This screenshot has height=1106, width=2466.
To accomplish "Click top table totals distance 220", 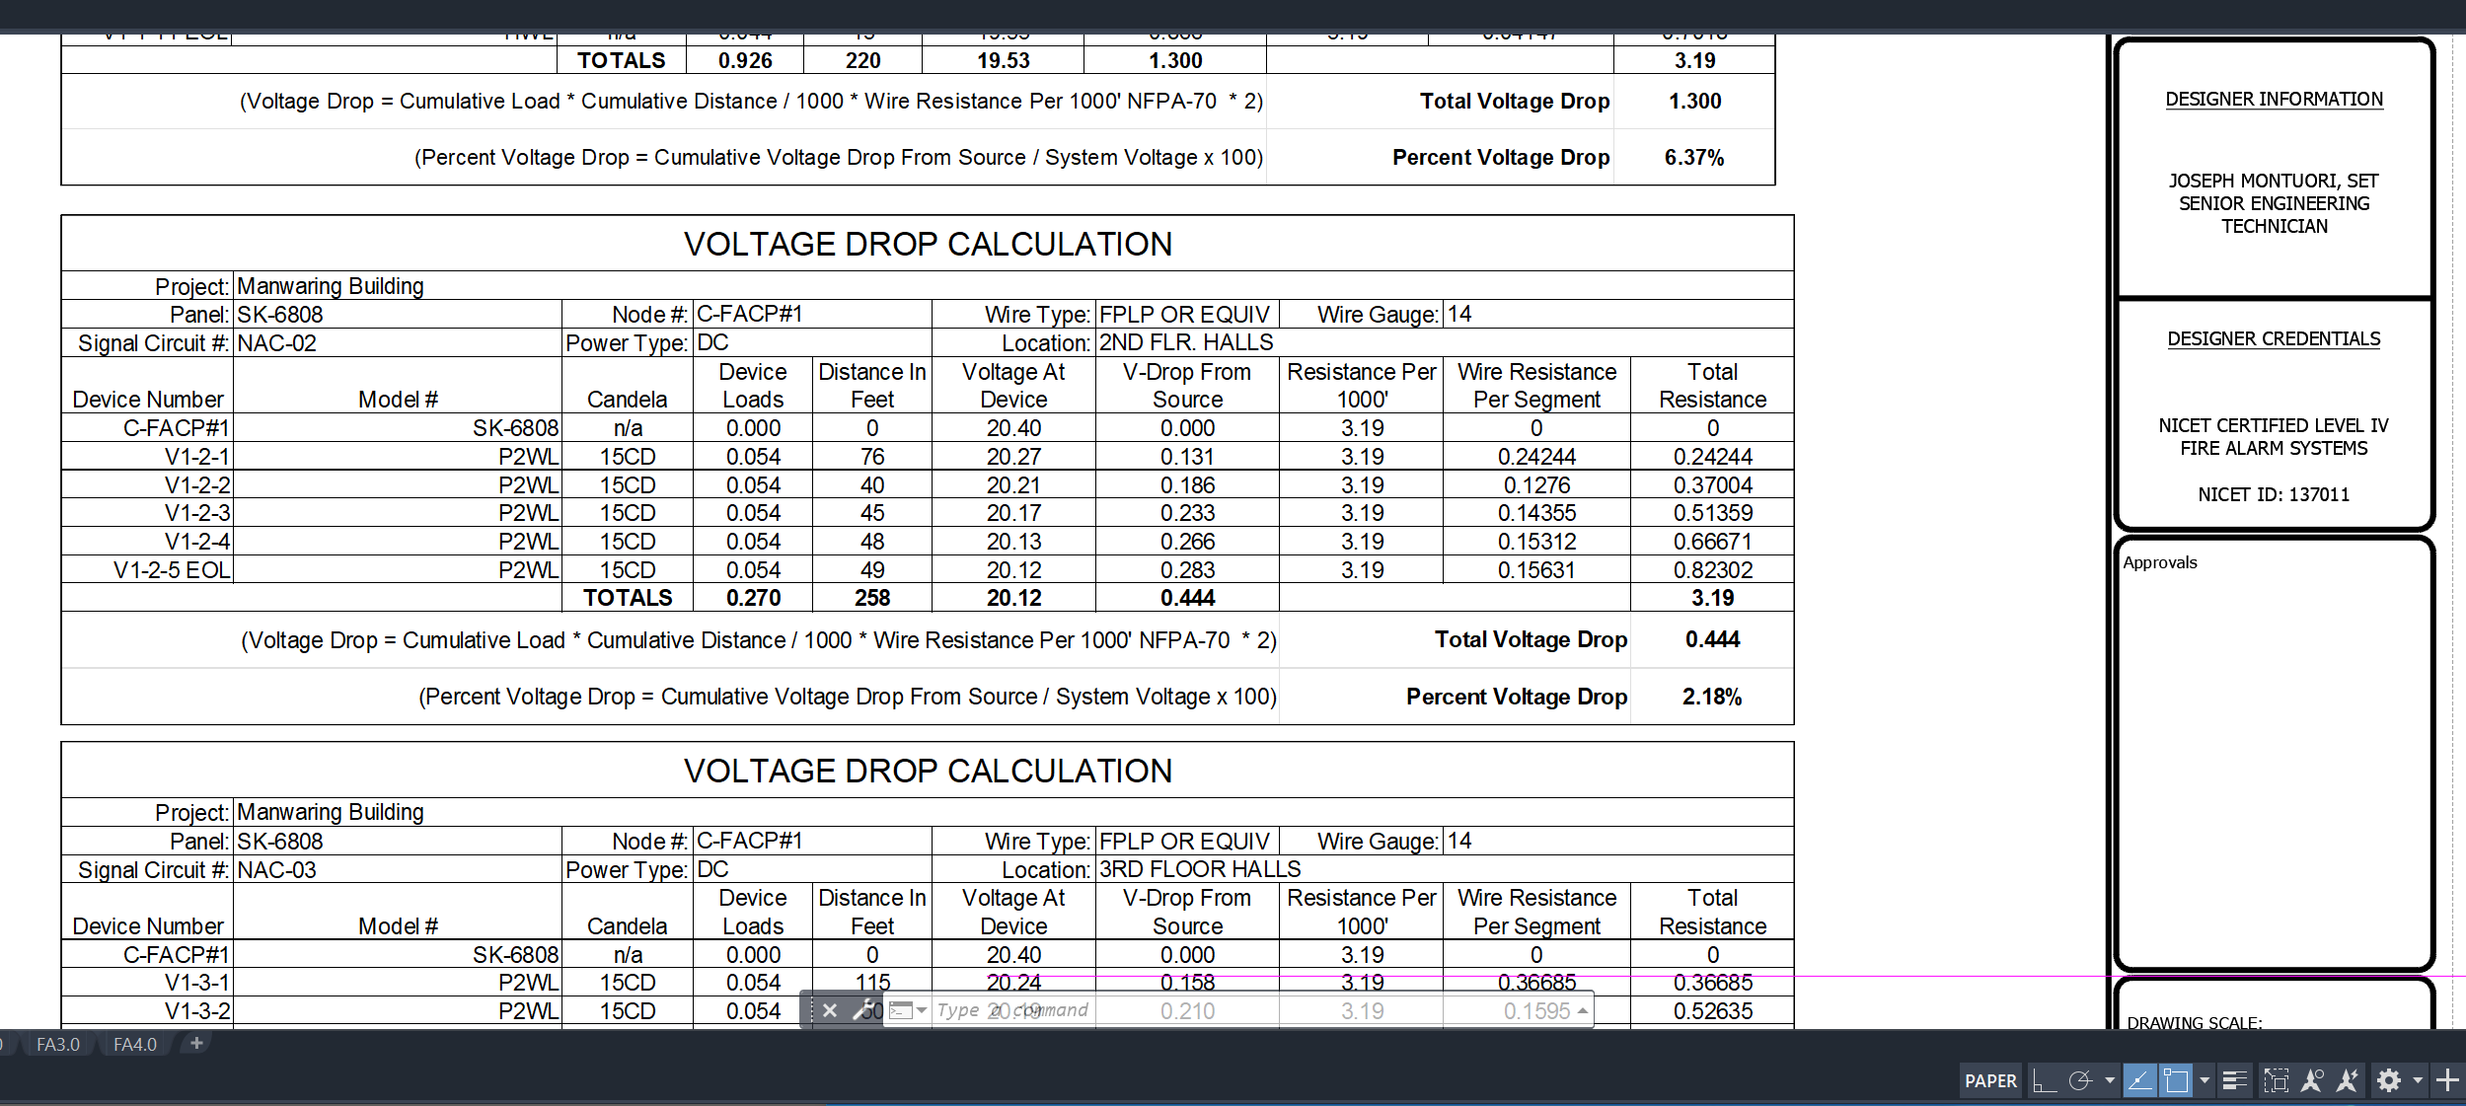I will point(862,61).
